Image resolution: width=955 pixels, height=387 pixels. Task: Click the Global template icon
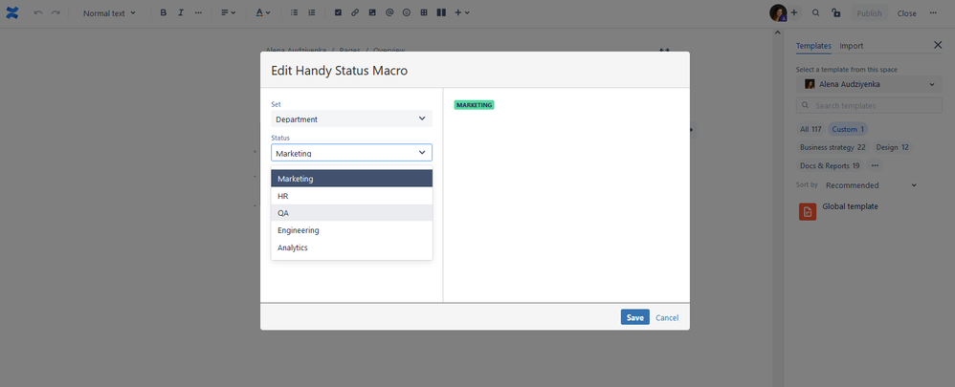pyautogui.click(x=808, y=211)
